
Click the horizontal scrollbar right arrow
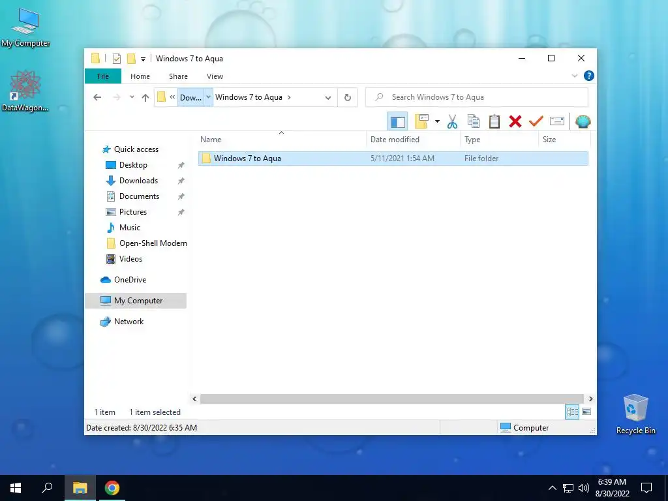coord(590,399)
